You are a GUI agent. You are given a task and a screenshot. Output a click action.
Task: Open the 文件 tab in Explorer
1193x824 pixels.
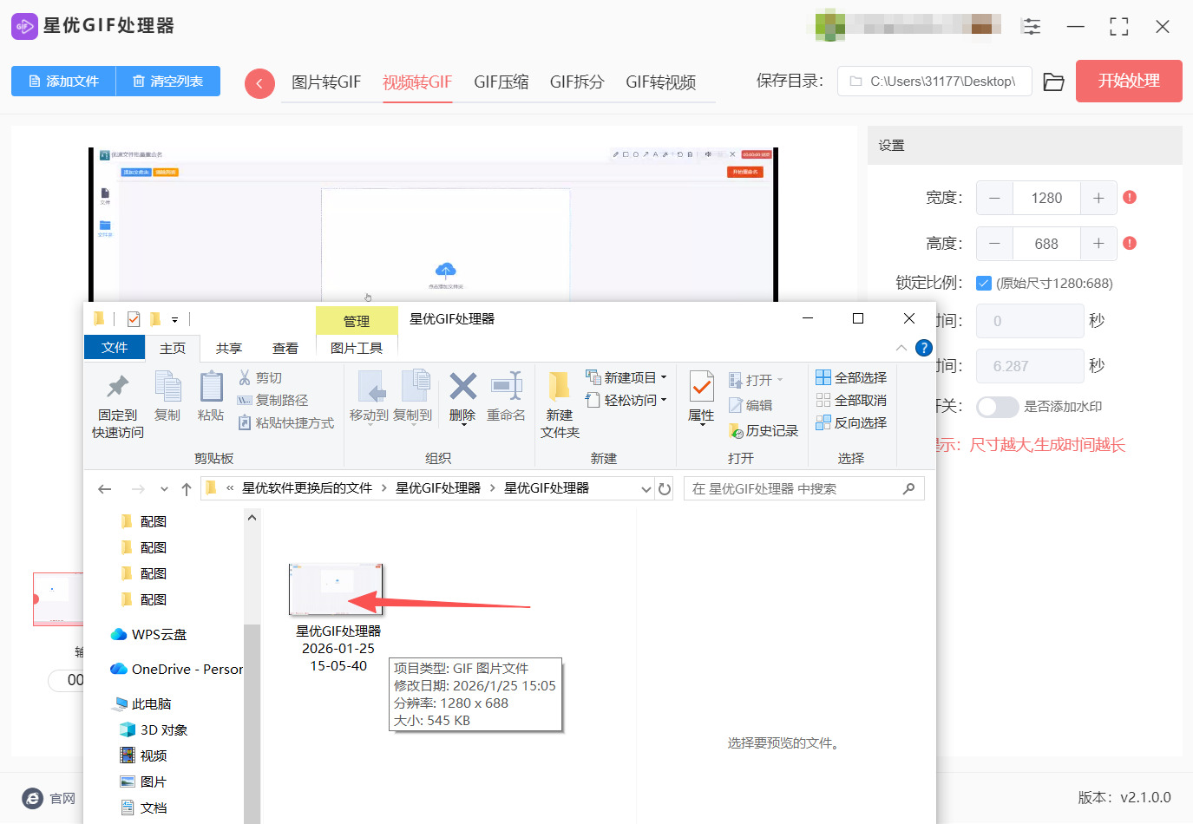click(x=115, y=348)
